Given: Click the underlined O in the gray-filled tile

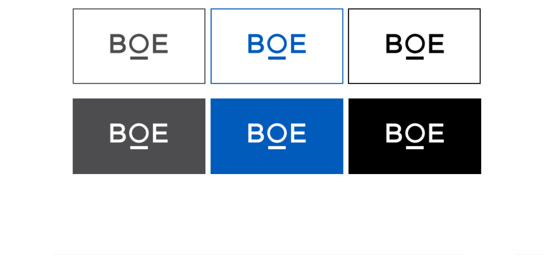Looking at the screenshot, I should click(139, 134).
